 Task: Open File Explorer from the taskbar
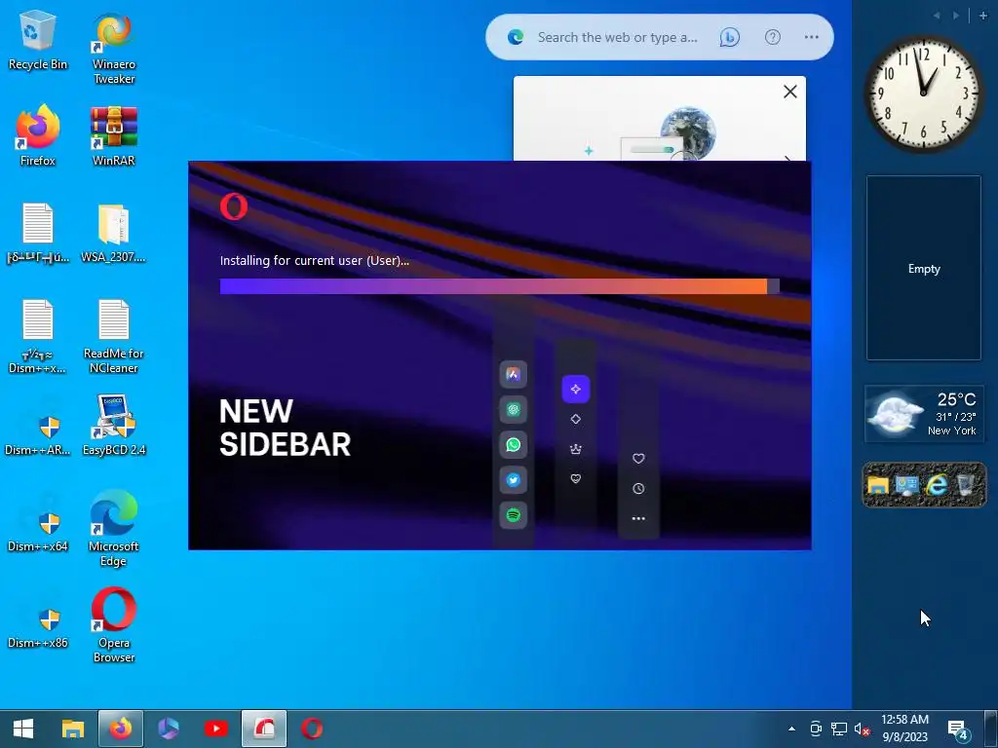(72, 729)
